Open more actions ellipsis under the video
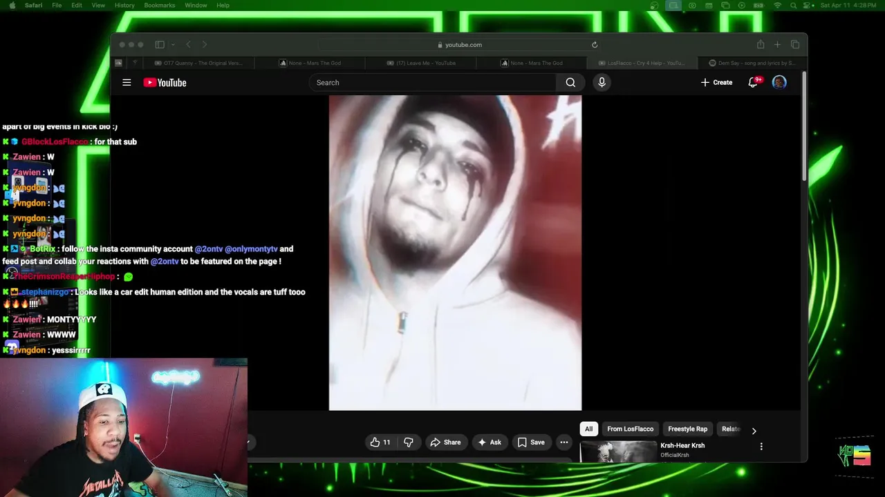The width and height of the screenshot is (885, 497). [x=564, y=442]
